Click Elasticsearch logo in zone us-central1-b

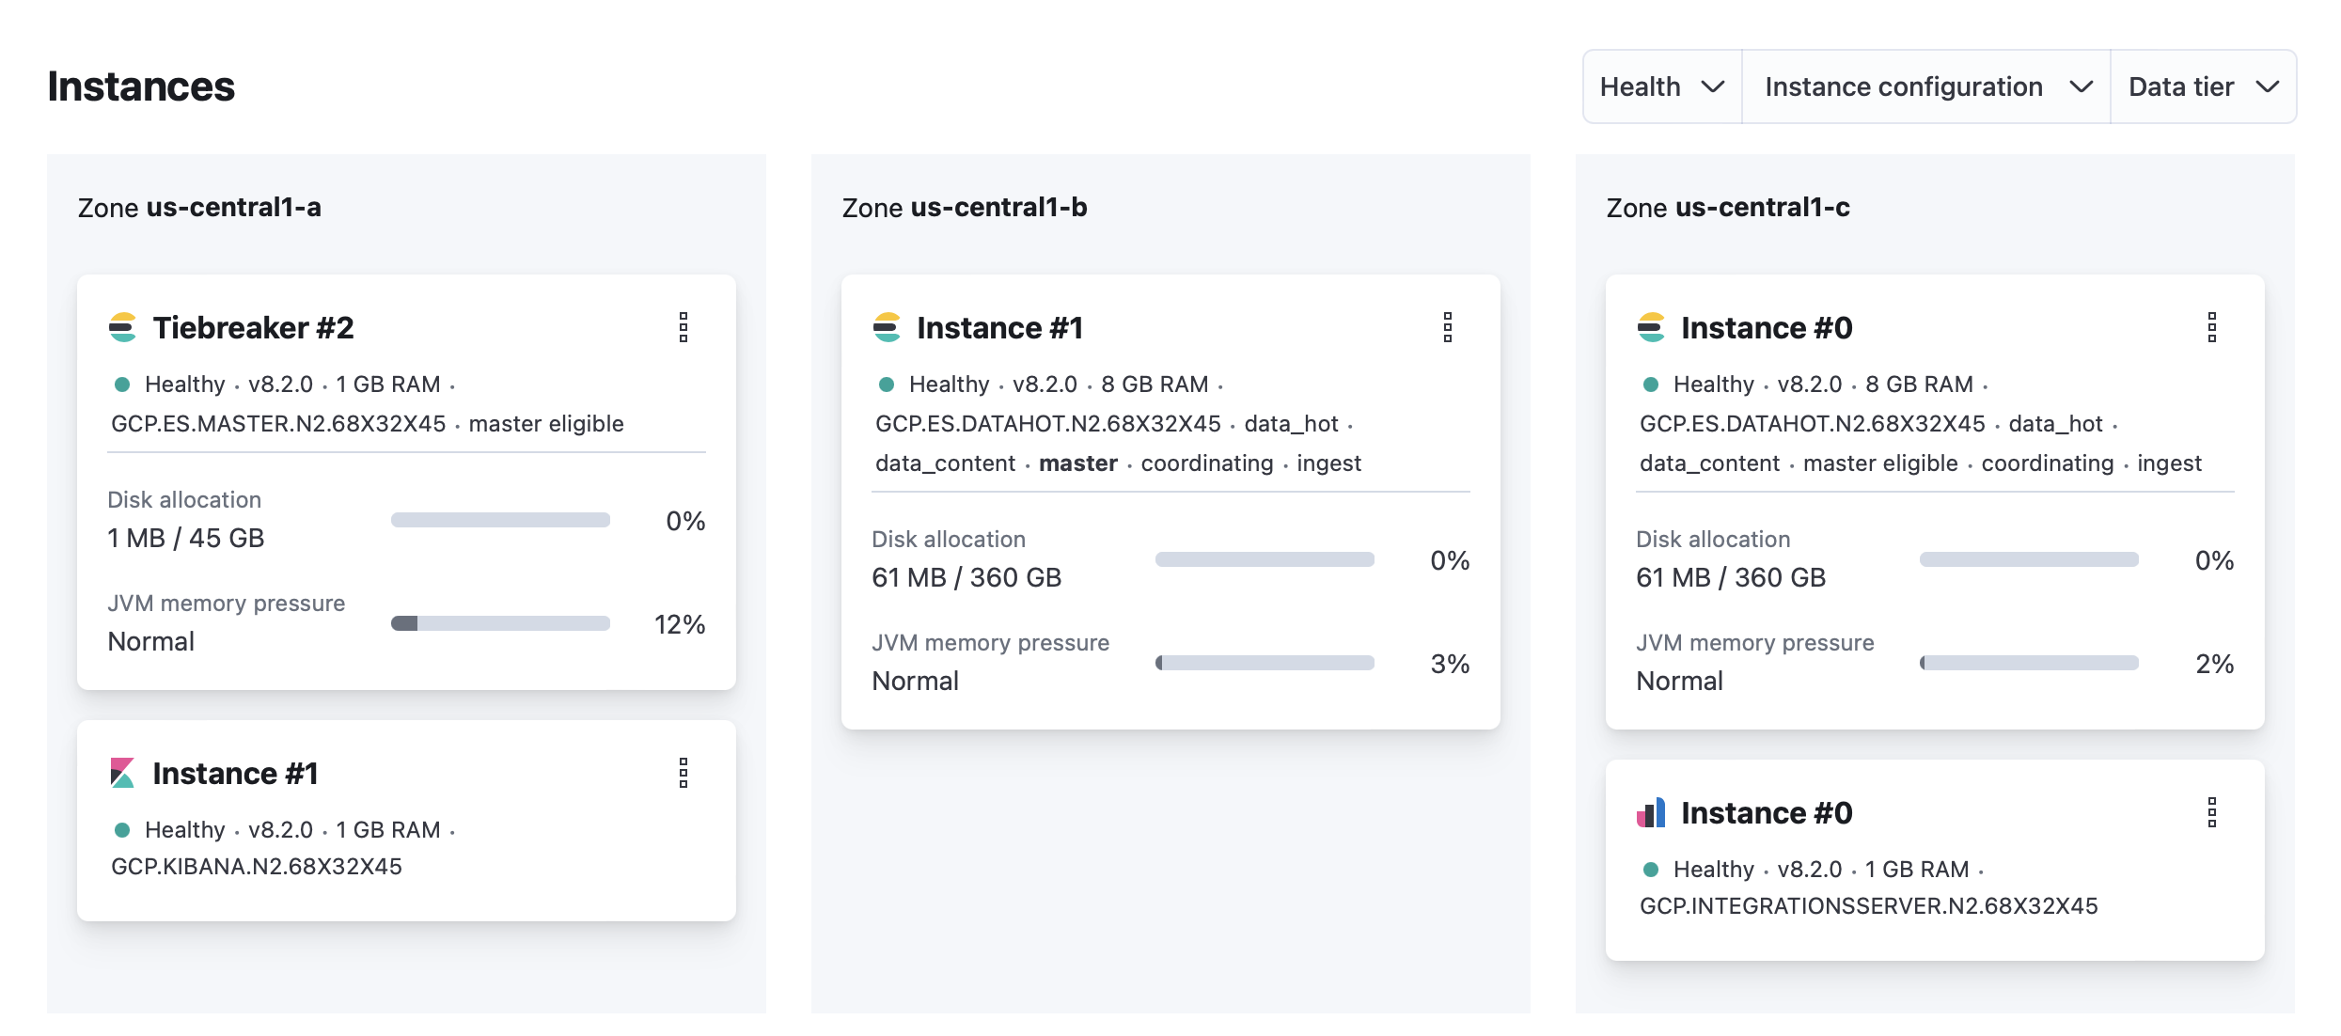point(888,327)
